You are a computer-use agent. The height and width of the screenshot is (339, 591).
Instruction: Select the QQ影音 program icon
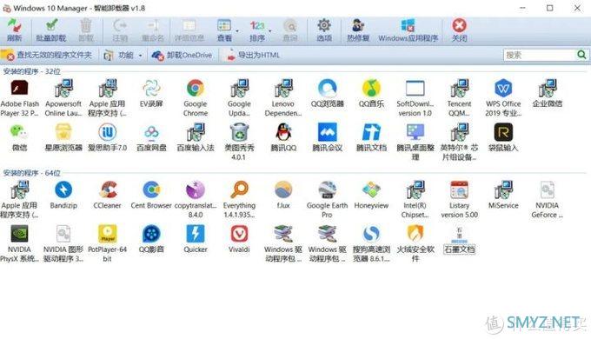click(151, 234)
